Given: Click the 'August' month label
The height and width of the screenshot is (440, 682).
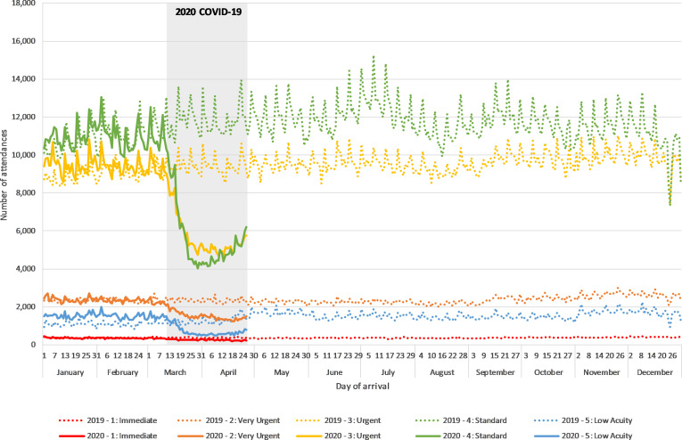Looking at the screenshot, I should pyautogui.click(x=442, y=372).
